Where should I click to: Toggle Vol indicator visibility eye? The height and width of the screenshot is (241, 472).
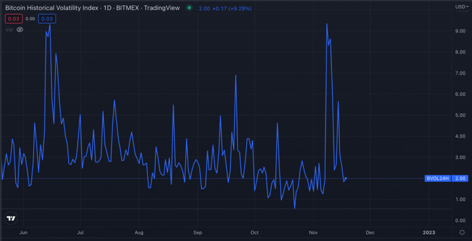click(x=20, y=30)
